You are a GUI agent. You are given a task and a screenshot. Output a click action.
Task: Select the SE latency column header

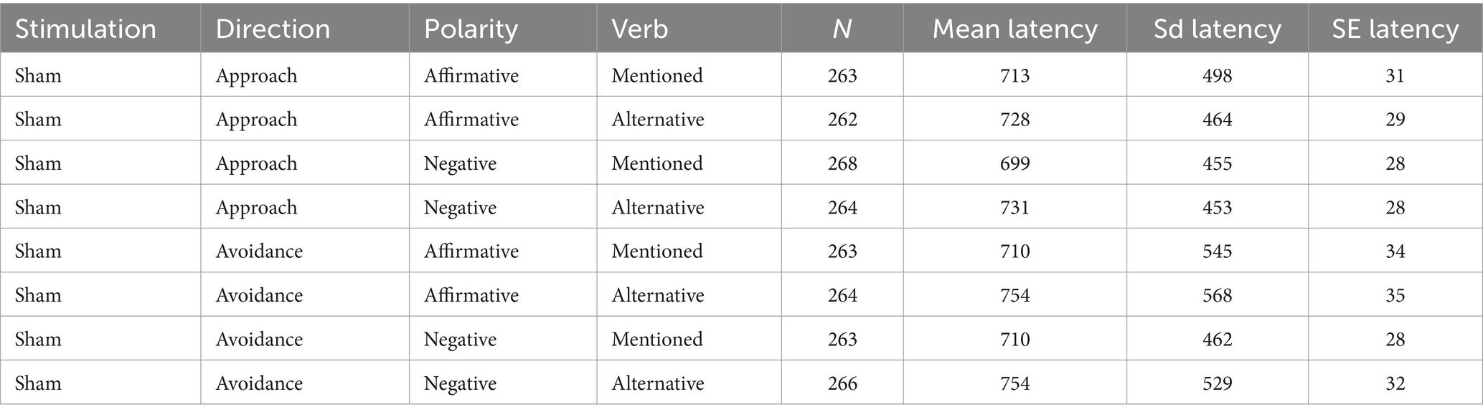click(x=1395, y=29)
